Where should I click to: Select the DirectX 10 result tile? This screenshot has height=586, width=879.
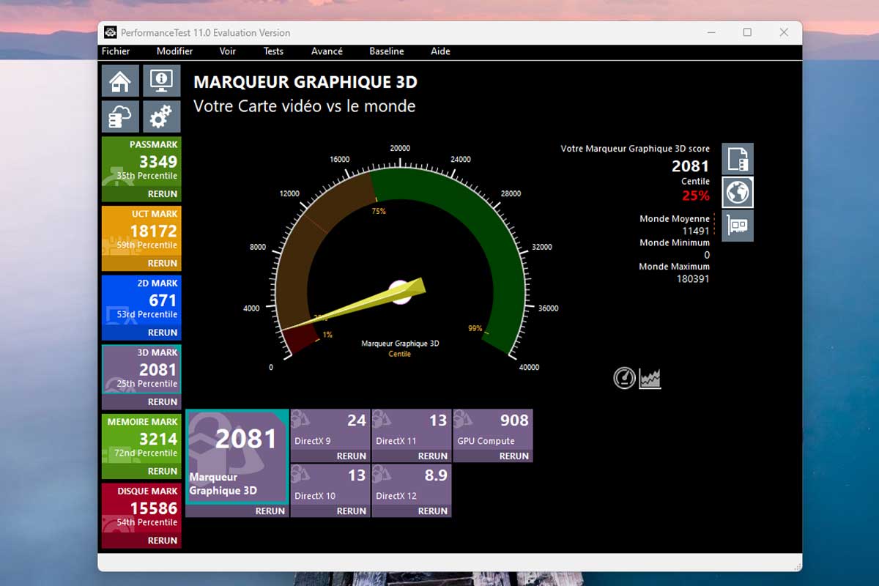pyautogui.click(x=330, y=485)
